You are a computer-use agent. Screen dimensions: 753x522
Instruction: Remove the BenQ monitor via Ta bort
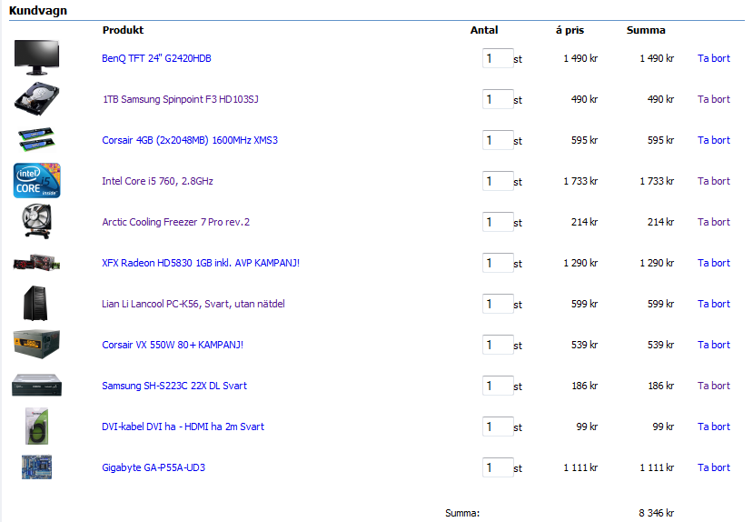pos(713,58)
